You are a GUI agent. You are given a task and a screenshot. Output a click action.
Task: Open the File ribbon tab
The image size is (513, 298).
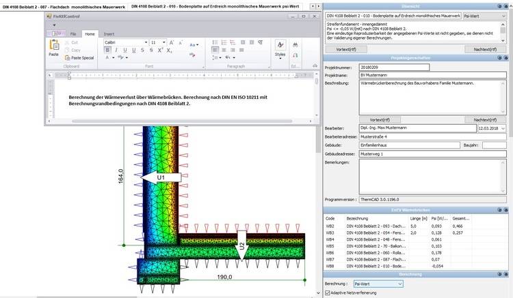[73, 33]
